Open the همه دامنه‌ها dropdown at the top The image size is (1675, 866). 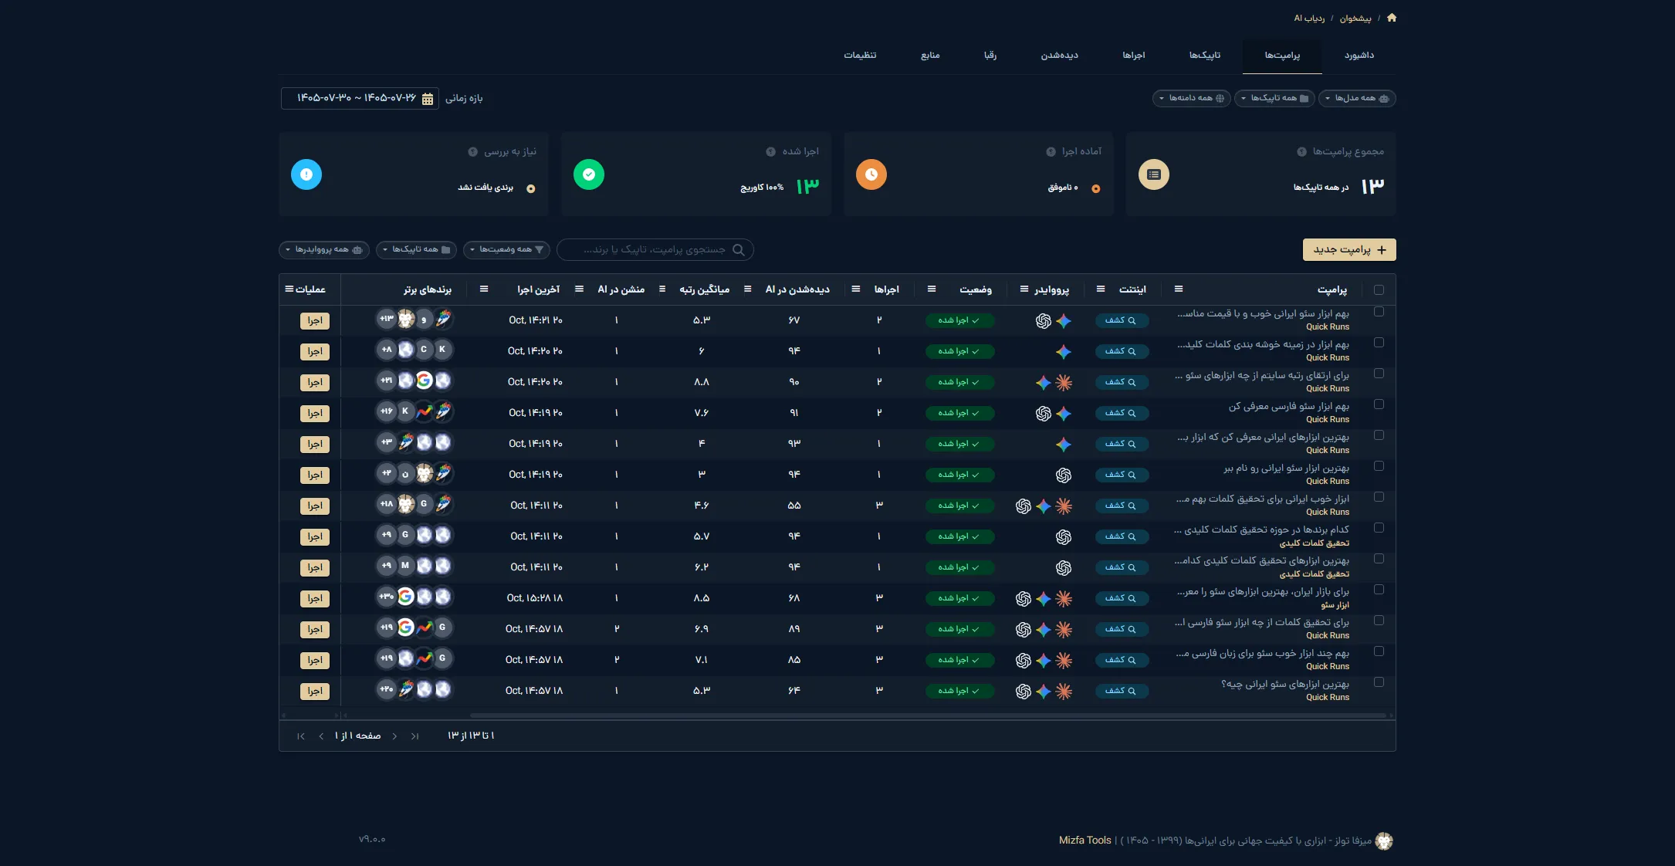[1192, 99]
